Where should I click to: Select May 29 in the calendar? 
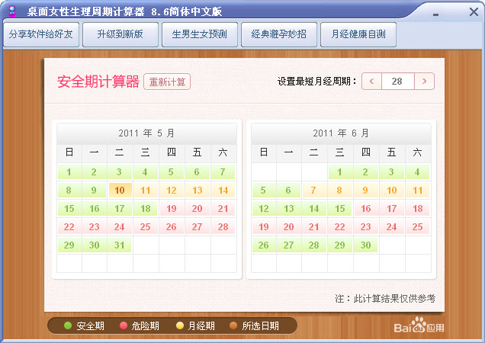pos(69,245)
